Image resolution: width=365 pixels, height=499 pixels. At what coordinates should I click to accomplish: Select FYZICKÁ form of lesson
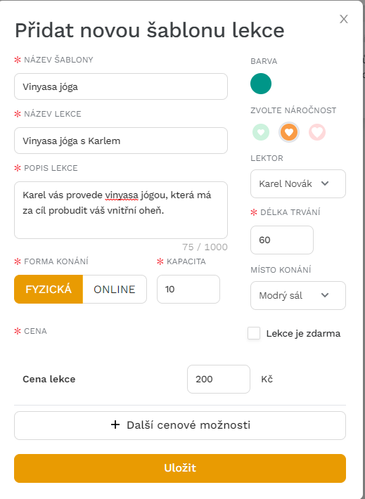(x=49, y=290)
